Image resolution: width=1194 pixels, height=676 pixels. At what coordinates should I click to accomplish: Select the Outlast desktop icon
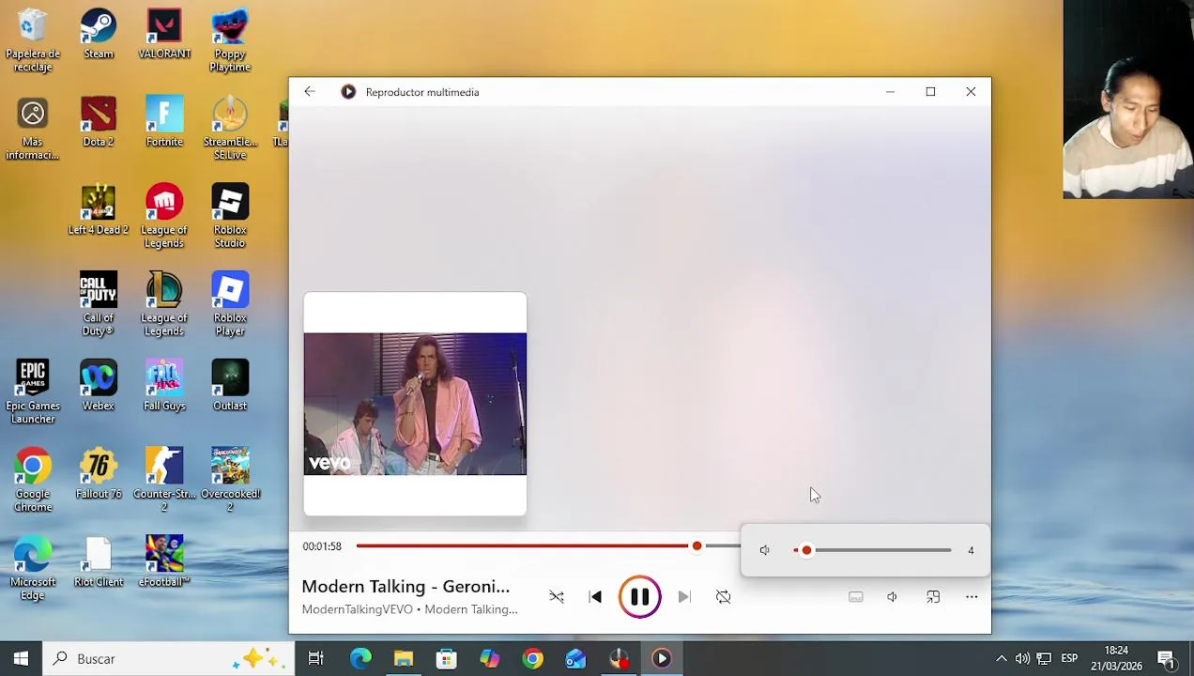[230, 386]
